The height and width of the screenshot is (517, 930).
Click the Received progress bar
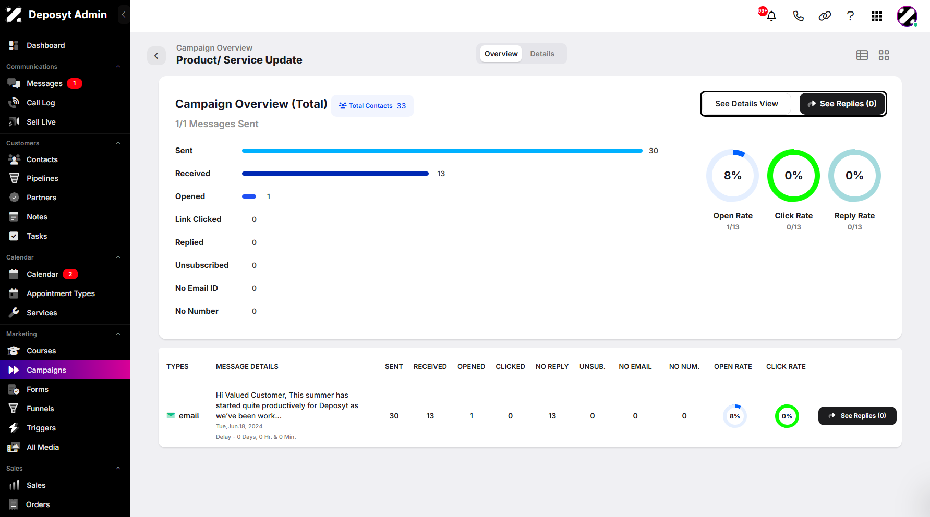coord(335,174)
